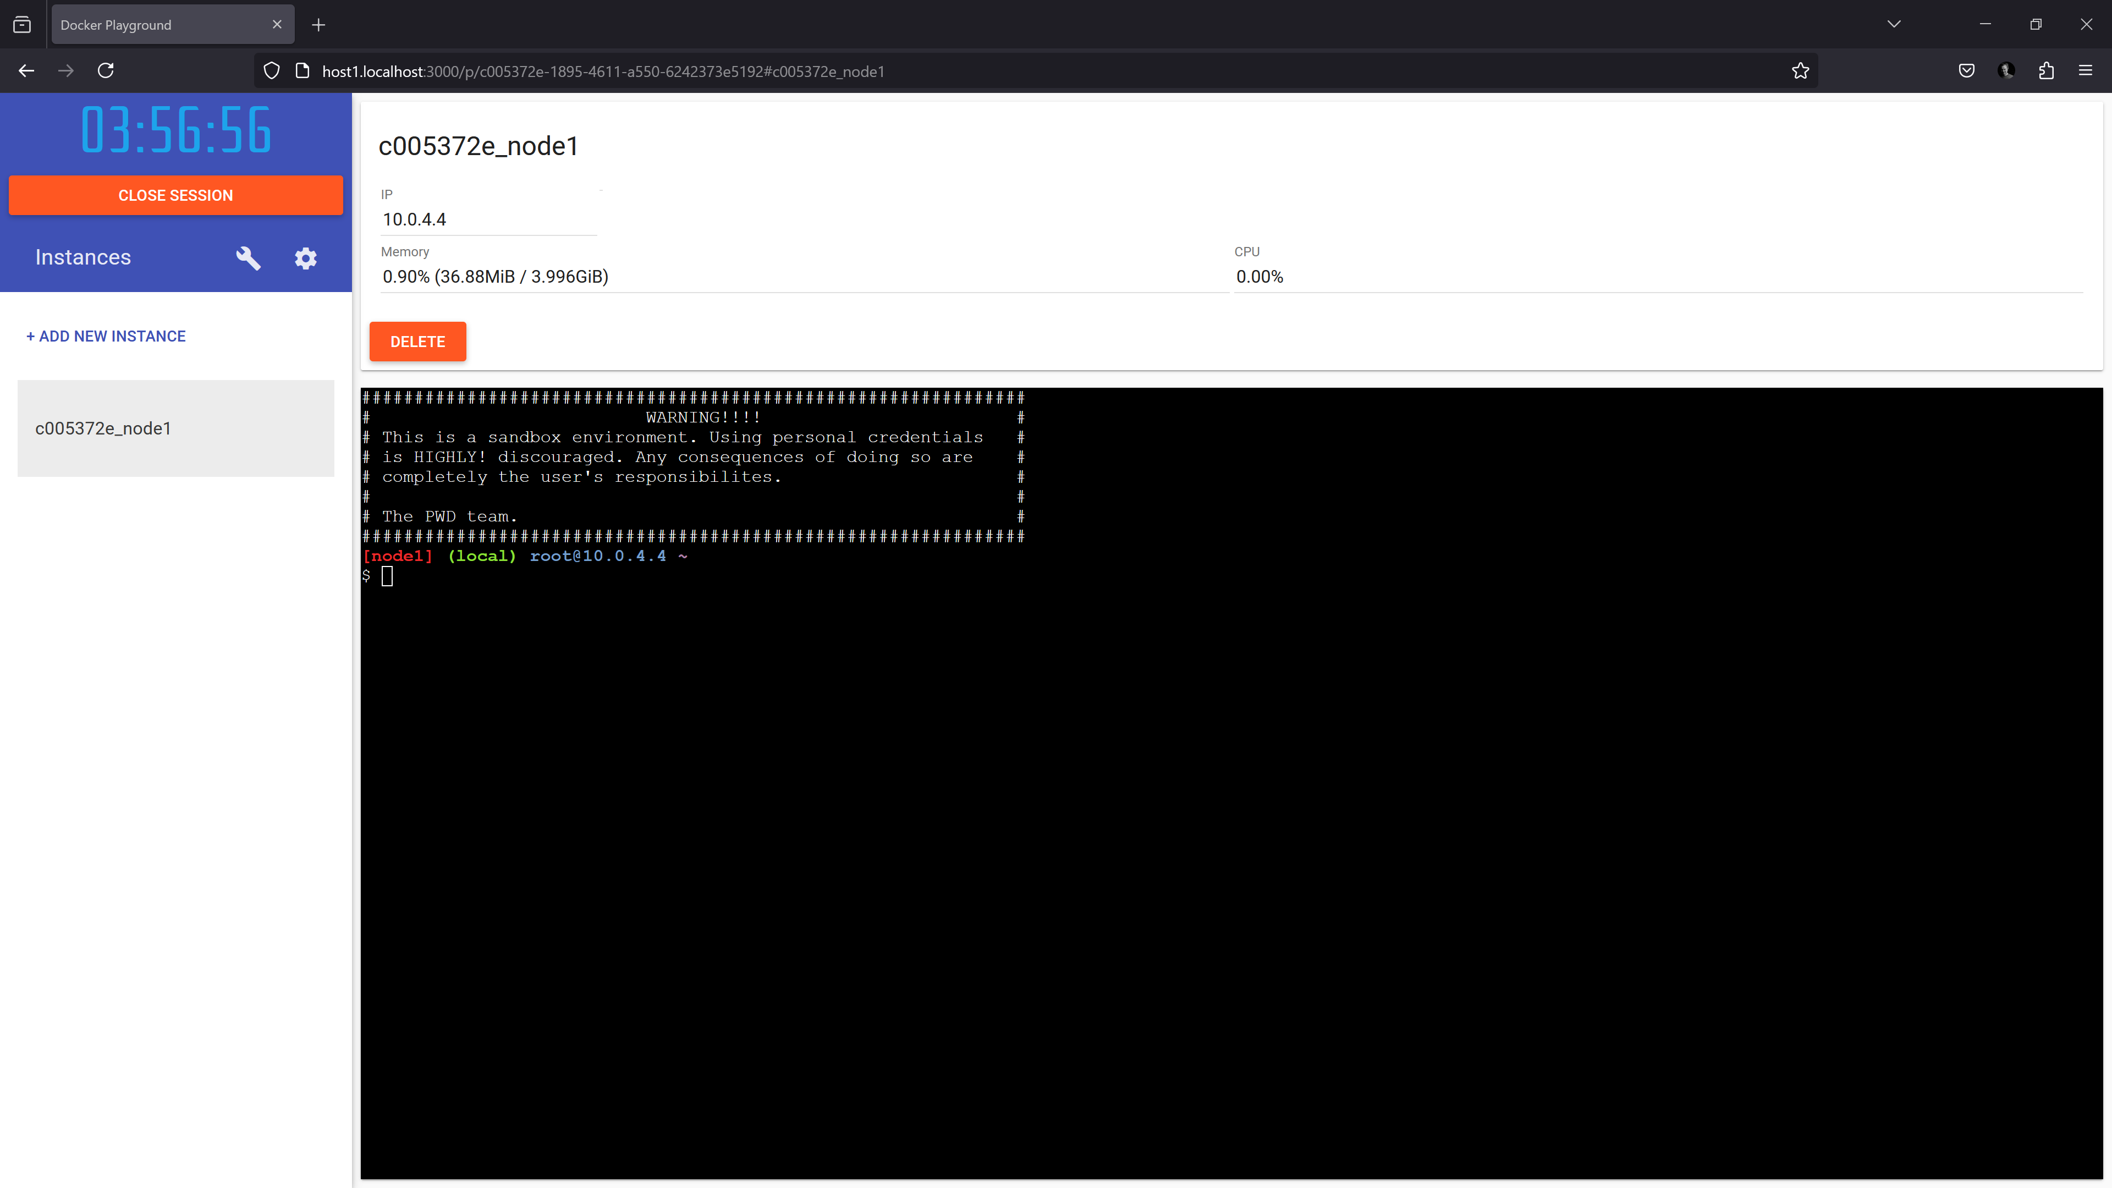Viewport: 2112px width, 1188px height.
Task: Open the Firefox hamburger application menu
Action: tap(2085, 70)
